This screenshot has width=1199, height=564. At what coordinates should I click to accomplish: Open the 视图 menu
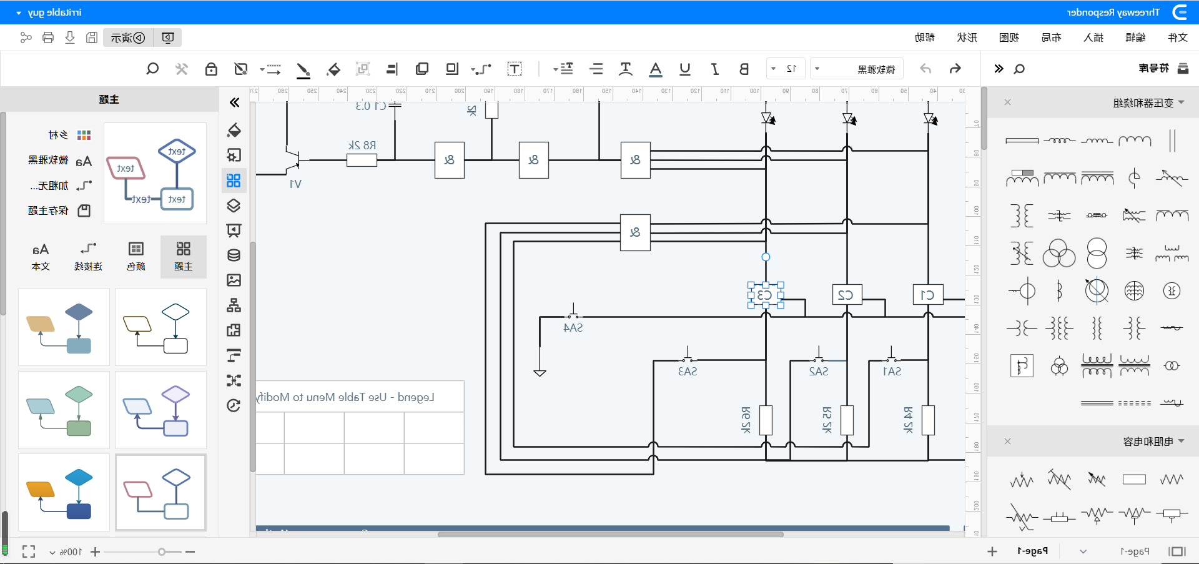(x=1009, y=37)
